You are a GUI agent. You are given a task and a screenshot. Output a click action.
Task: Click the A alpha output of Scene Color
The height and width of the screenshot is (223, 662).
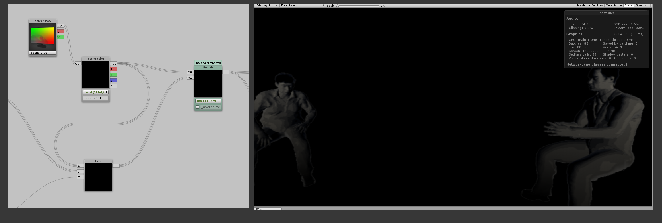pos(113,86)
